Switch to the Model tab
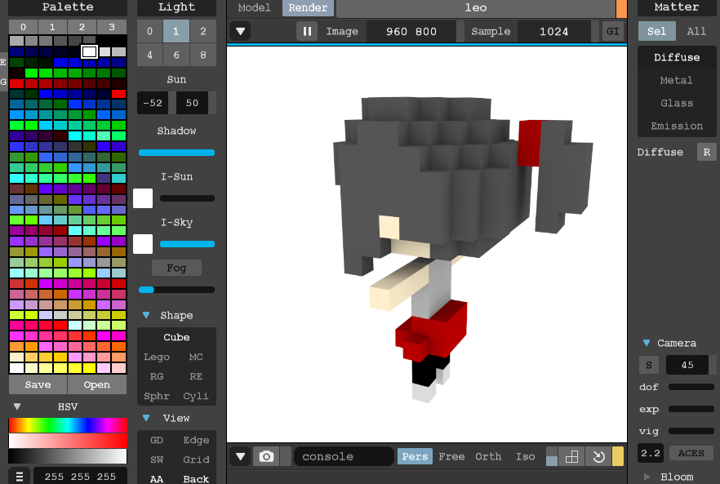The height and width of the screenshot is (484, 720). tap(254, 8)
